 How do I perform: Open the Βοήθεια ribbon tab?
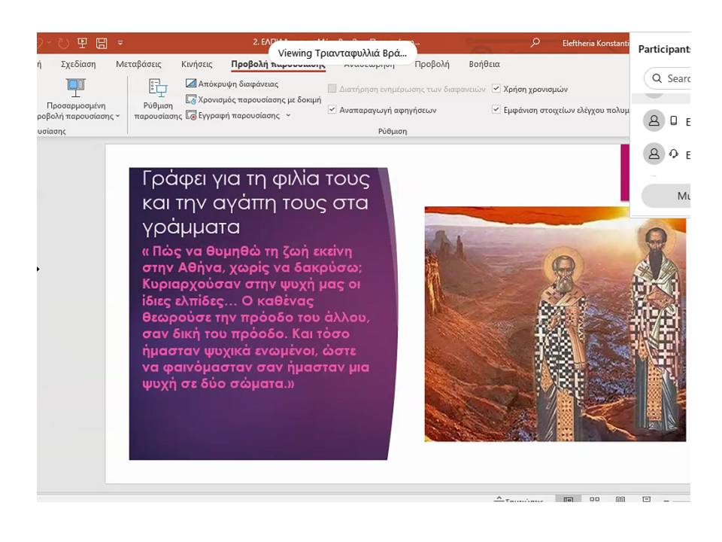[484, 65]
